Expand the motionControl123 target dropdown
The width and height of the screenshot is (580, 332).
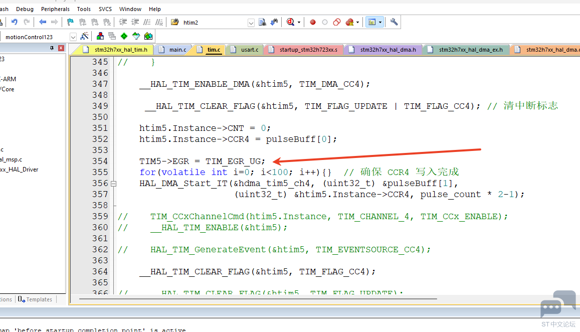click(x=73, y=37)
